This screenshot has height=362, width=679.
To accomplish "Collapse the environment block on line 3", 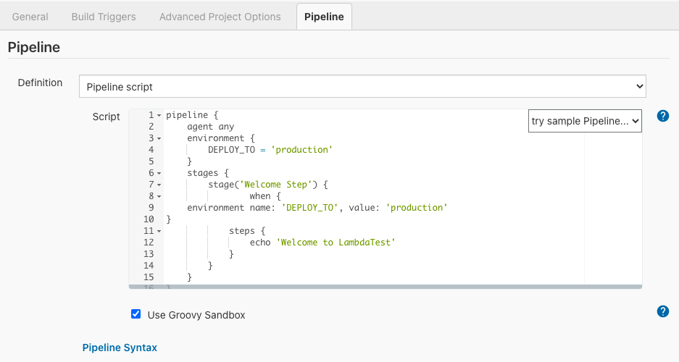I will [159, 138].
